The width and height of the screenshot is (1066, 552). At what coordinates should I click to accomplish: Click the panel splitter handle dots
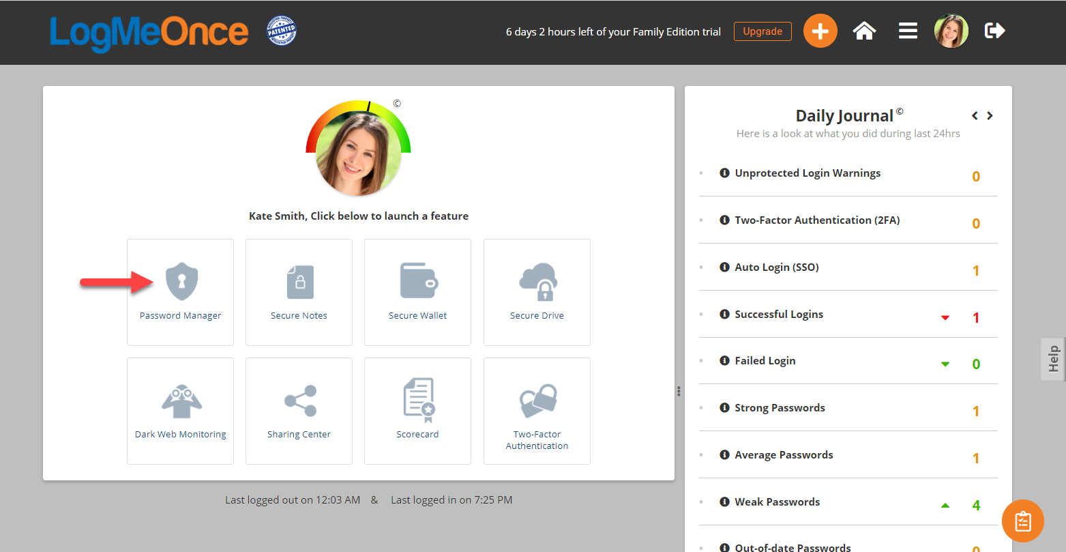[679, 391]
